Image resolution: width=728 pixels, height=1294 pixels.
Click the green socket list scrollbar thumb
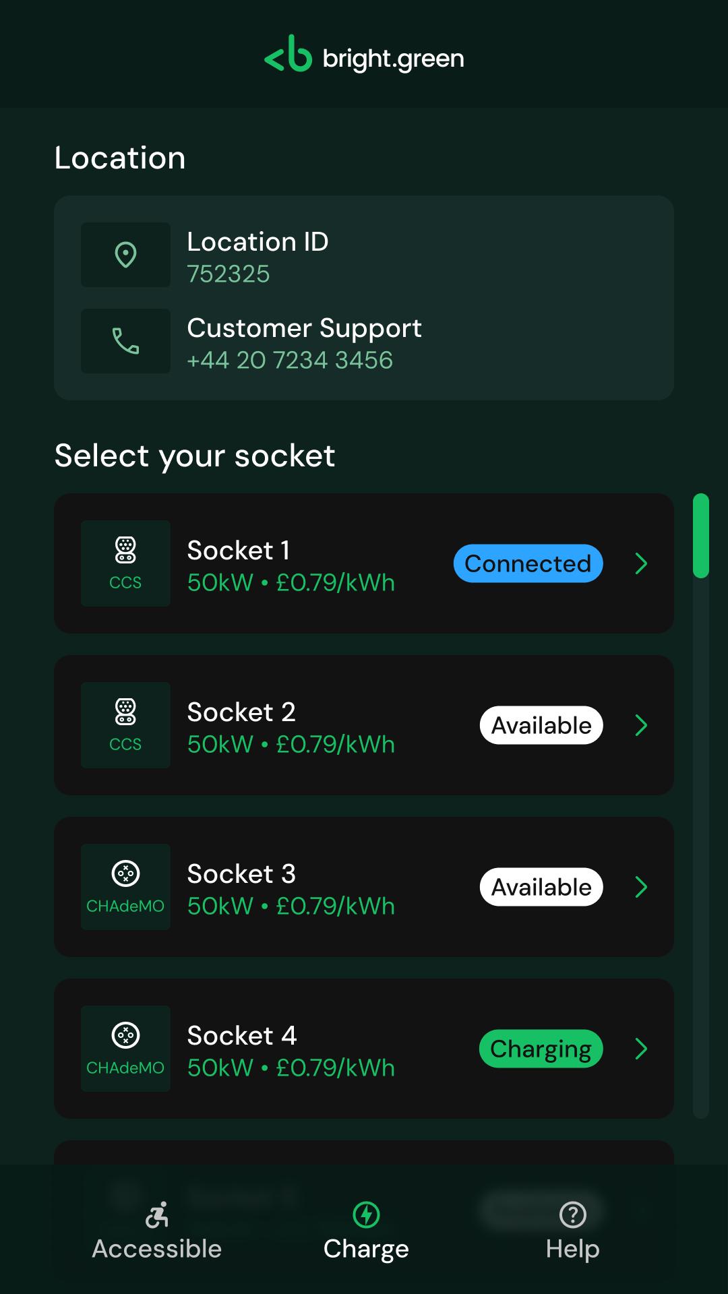(x=701, y=536)
